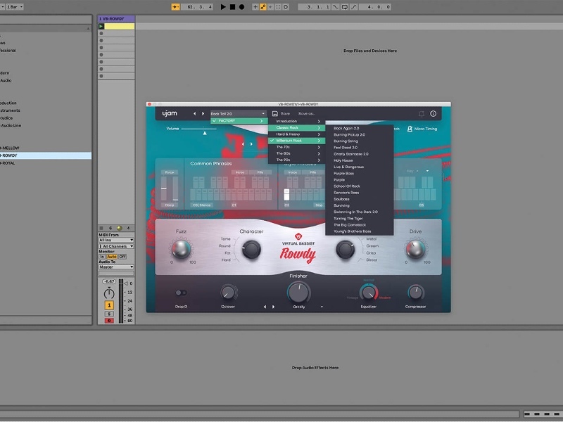
Task: Expand the Finisher Gritify mode dropdown arrow
Action: pyautogui.click(x=322, y=307)
